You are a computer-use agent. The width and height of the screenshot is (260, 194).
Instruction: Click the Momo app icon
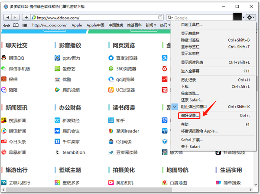(x=4, y=90)
